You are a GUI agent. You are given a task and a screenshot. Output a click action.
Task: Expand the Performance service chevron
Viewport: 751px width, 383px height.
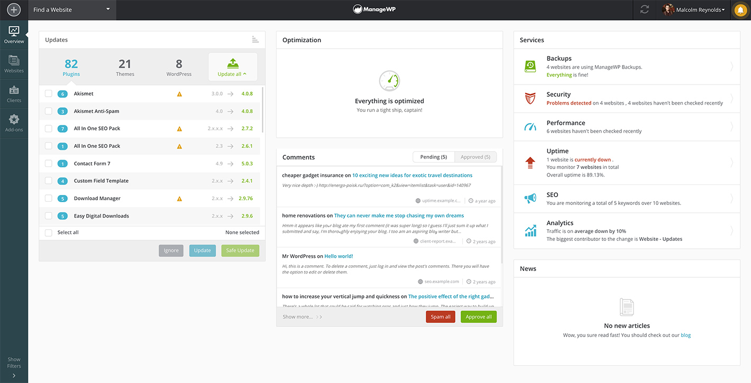coord(732,127)
